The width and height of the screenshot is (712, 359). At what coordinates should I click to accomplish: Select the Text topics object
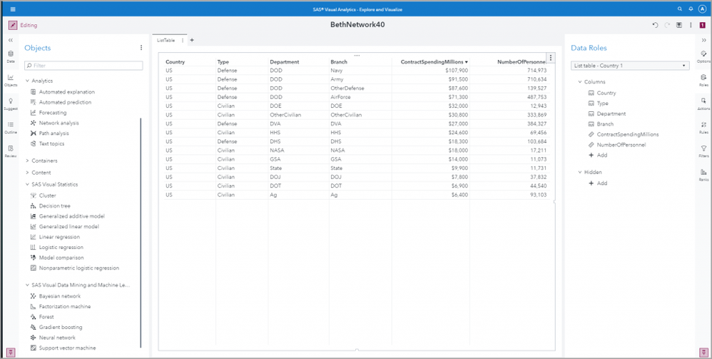(52, 144)
